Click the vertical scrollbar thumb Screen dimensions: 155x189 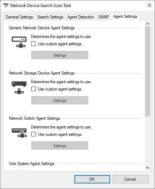pos(148,71)
